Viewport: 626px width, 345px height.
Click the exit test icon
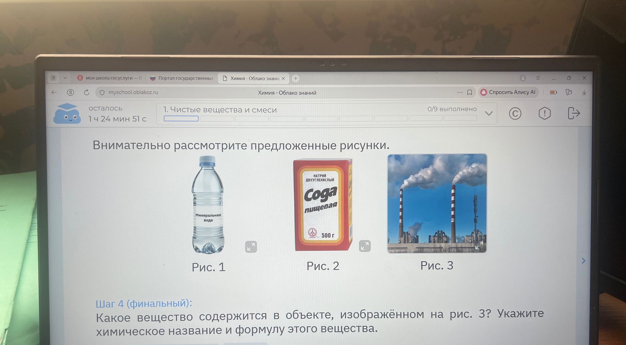pyautogui.click(x=574, y=113)
